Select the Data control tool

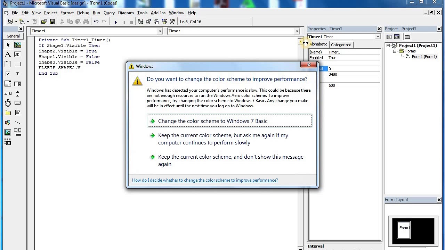tap(18, 132)
